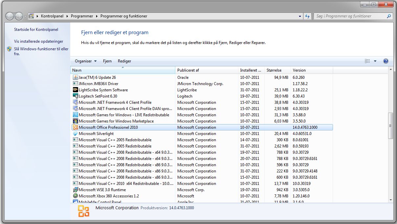Click the Java(TM) 6 Update 26 icon
This screenshot has width=397, height=224.
75,78
